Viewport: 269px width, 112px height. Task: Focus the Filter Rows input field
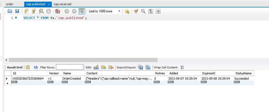click(70, 67)
